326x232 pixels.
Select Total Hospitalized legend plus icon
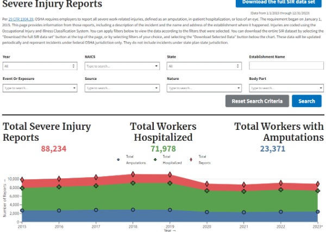coord(155,160)
